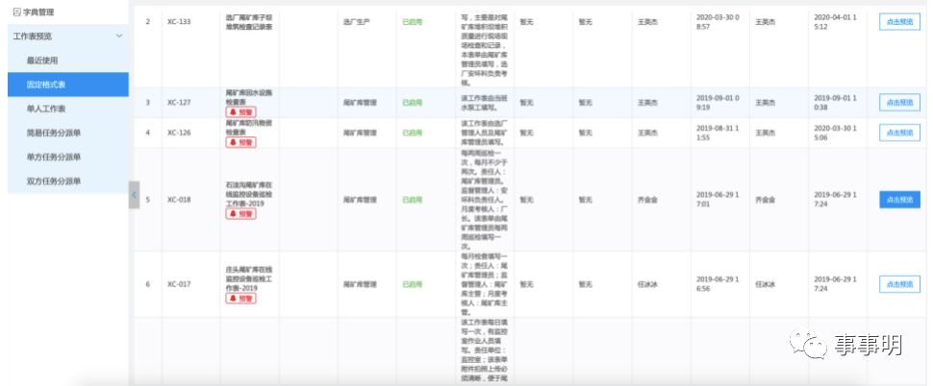The height and width of the screenshot is (386, 933).
Task: Click the highlighted 点击预览 button for XC-018
Action: click(x=899, y=200)
